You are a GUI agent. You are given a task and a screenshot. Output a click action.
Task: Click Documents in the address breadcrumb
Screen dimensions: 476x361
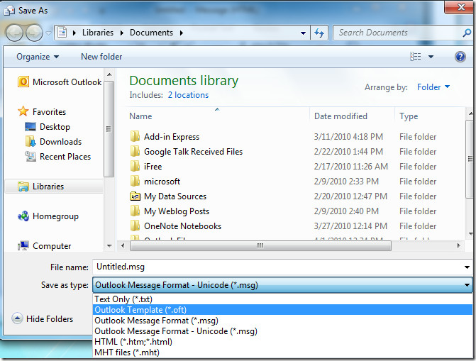click(x=151, y=33)
